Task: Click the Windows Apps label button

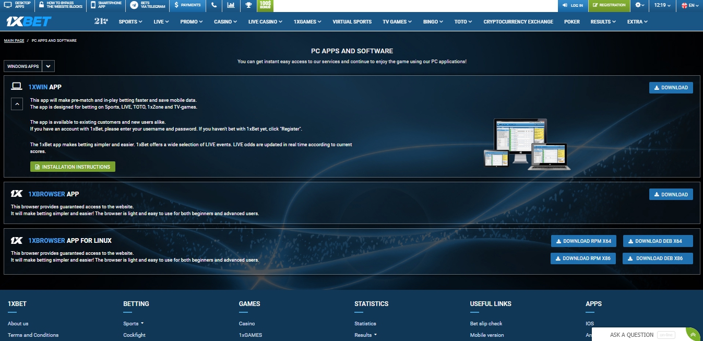Action: click(x=23, y=66)
